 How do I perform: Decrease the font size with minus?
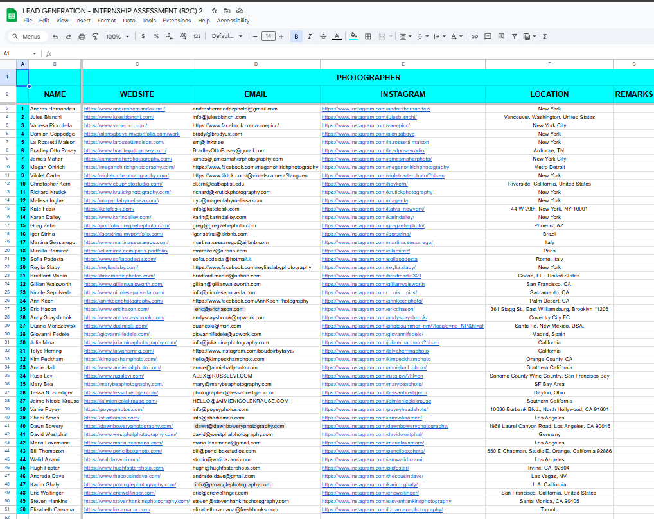(x=255, y=37)
